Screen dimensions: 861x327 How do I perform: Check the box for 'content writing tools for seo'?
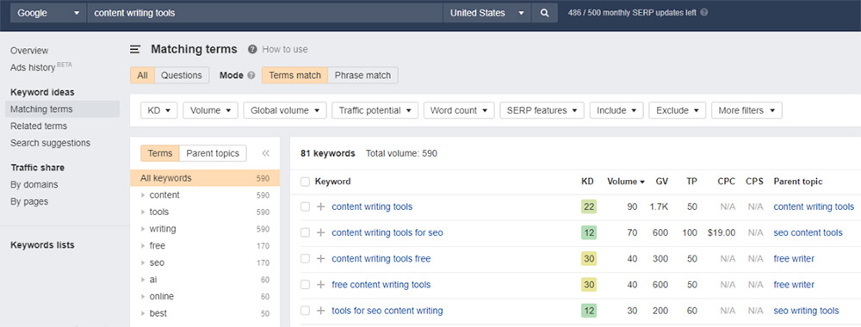(306, 232)
